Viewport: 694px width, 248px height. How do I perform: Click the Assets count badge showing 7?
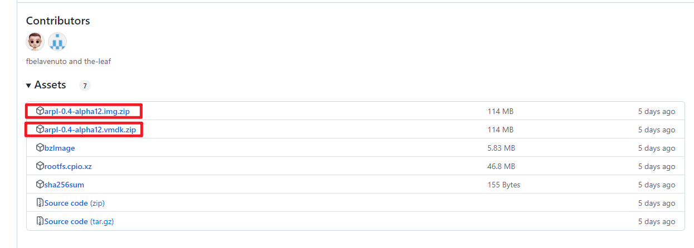pyautogui.click(x=85, y=86)
